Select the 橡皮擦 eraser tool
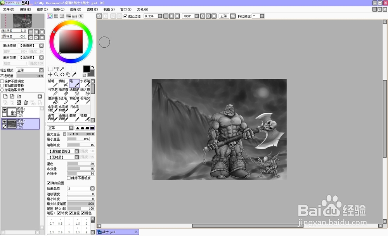The image size is (388, 236). click(x=63, y=92)
